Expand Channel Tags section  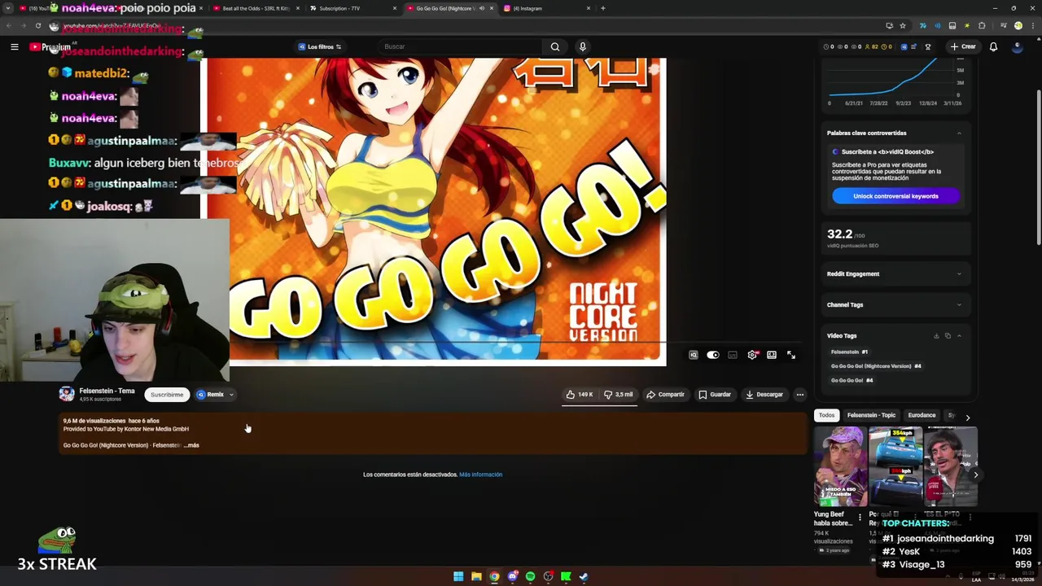(959, 304)
